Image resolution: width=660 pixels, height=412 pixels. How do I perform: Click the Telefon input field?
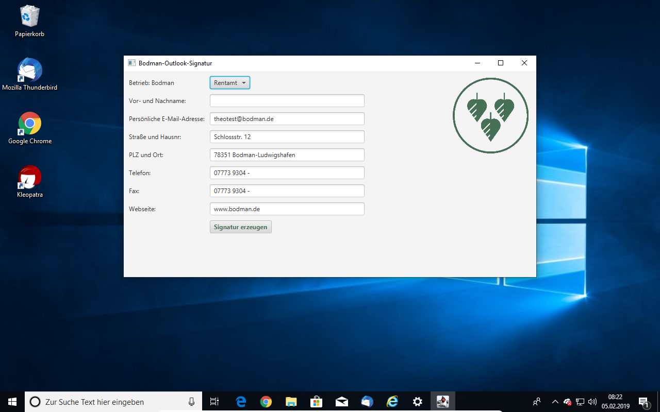pos(287,173)
